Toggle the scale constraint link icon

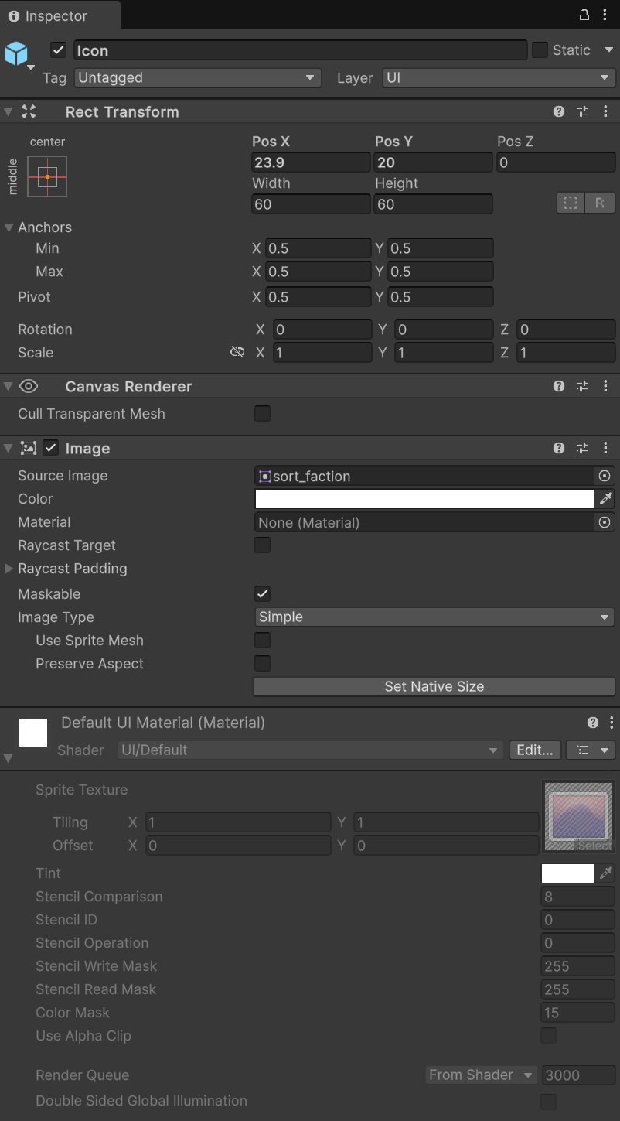[237, 352]
